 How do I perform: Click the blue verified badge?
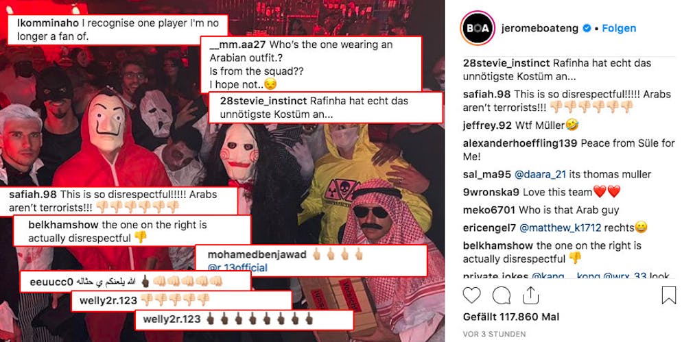(x=587, y=28)
